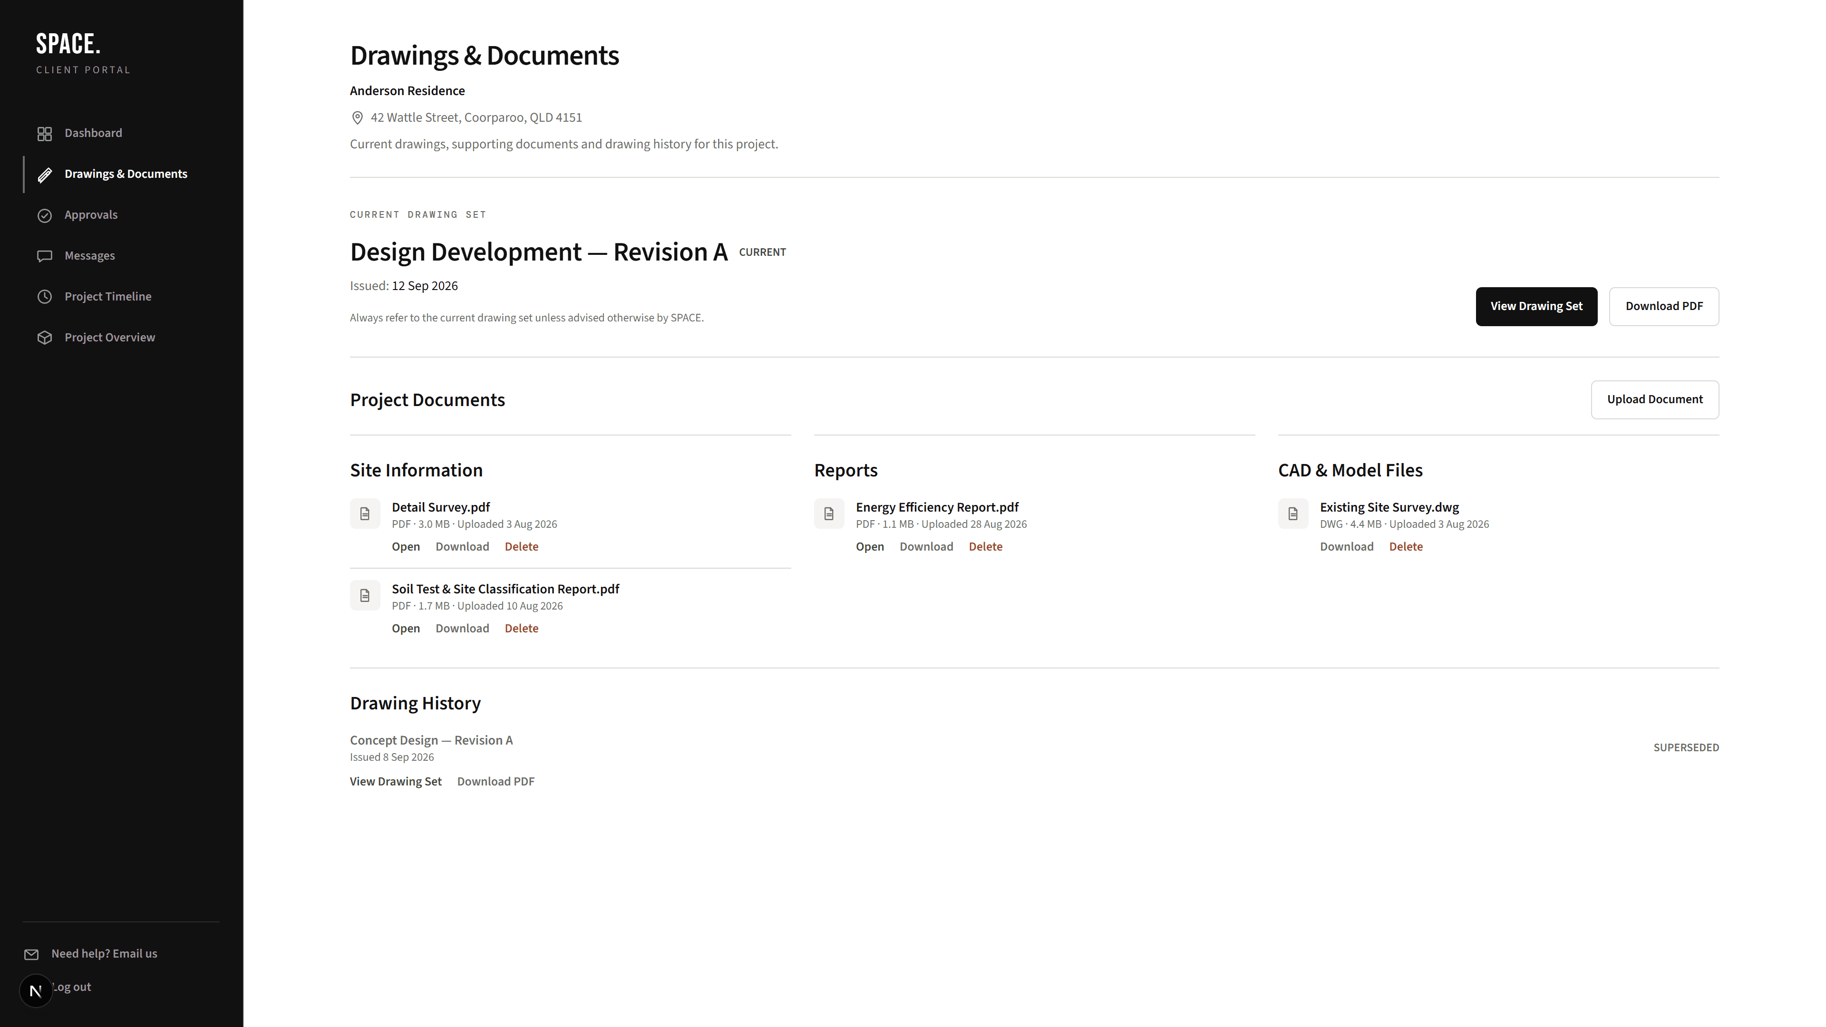Open Detail Survey.pdf
This screenshot has height=1027, width=1826.
click(x=406, y=546)
